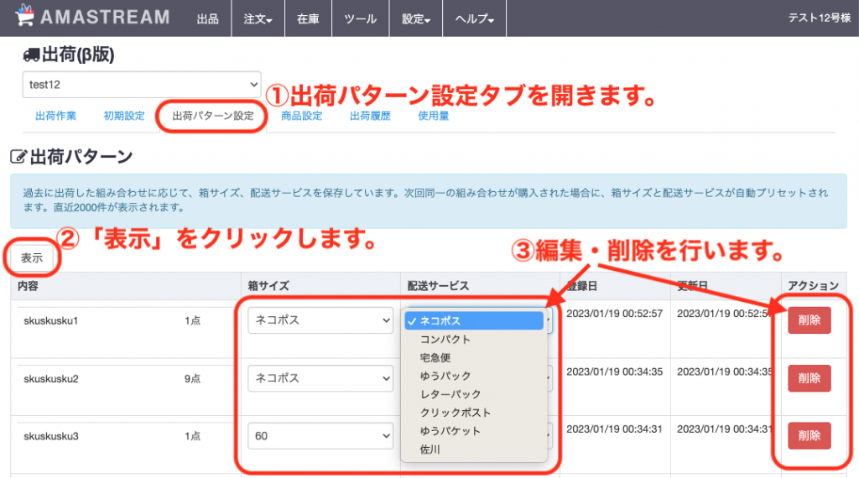Click the AMASTREAM cart logo icon
The image size is (859, 478).
pyautogui.click(x=24, y=15)
